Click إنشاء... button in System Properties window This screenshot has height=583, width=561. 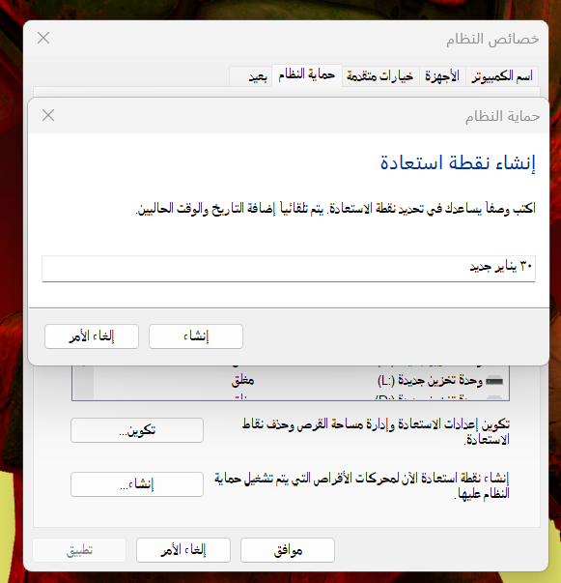click(x=137, y=484)
